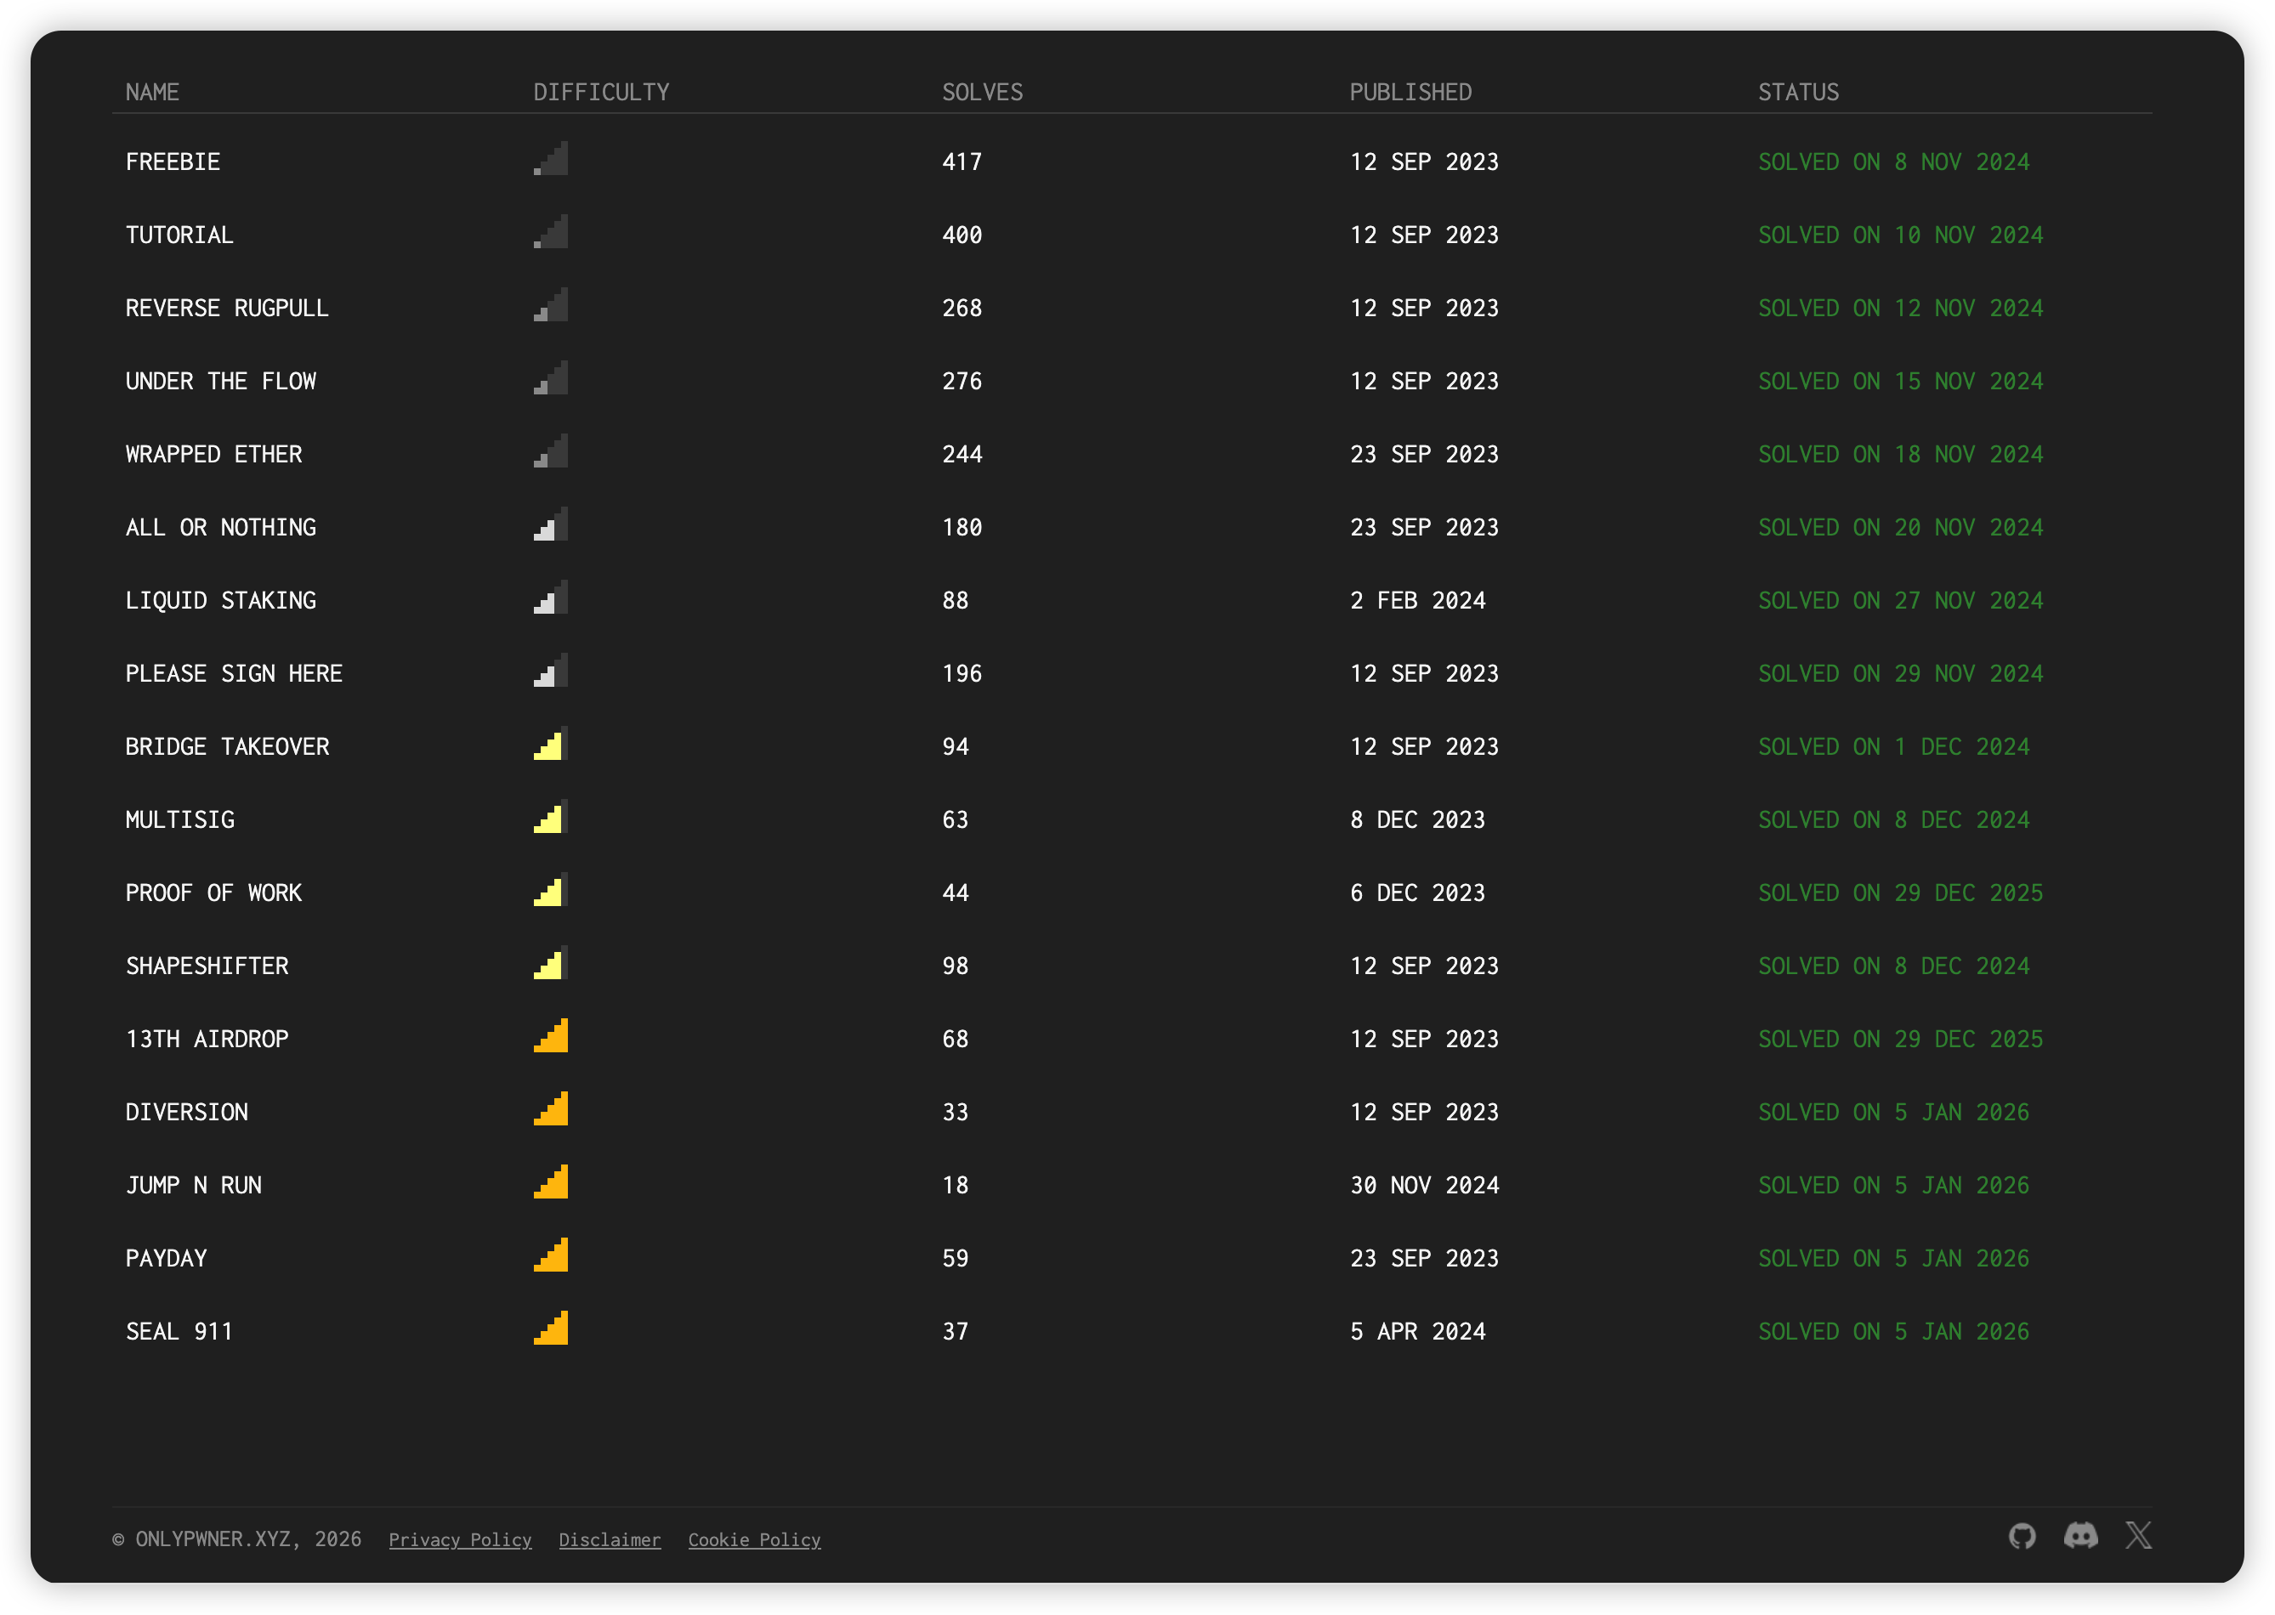Open the Discord icon link
This screenshot has width=2275, height=1615.
(2080, 1535)
